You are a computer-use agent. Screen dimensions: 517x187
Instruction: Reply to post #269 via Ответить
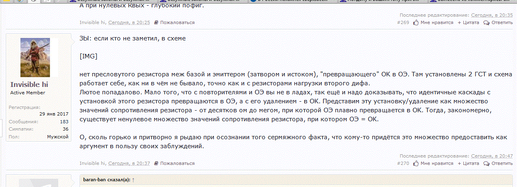point(498,22)
